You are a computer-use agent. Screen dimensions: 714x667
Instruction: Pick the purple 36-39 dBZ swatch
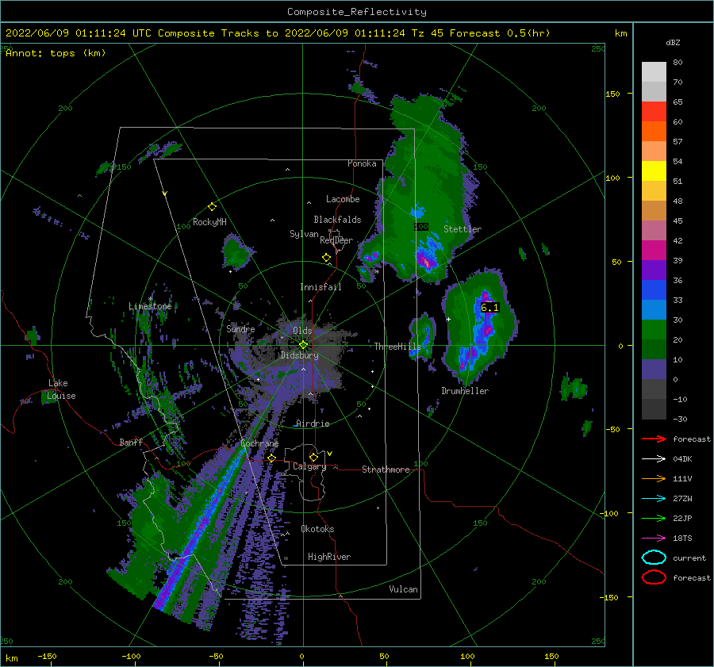pos(654,270)
